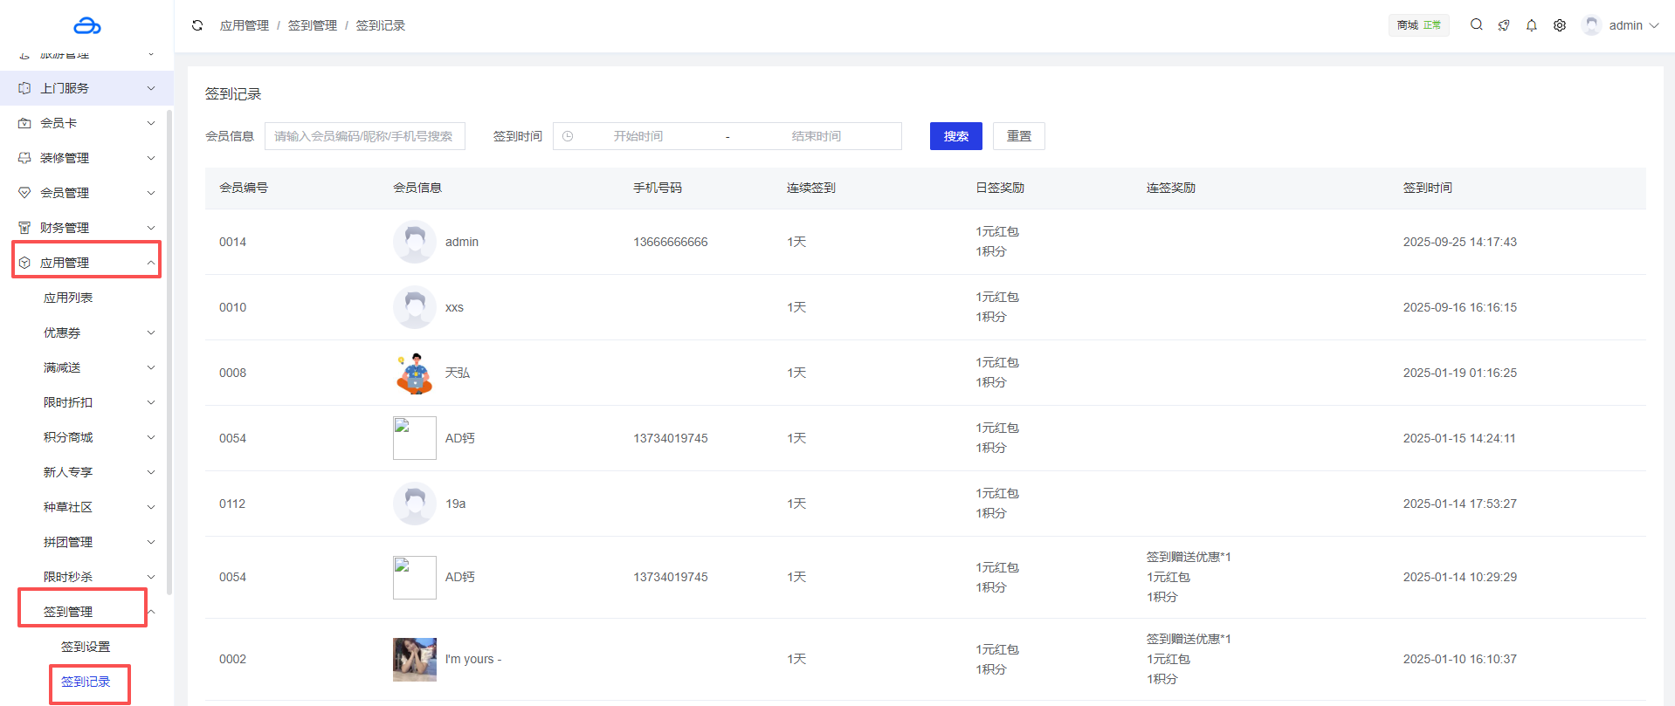Click the 上门服务 sidebar icon
Viewport: 1675px width, 706px height.
click(x=24, y=88)
